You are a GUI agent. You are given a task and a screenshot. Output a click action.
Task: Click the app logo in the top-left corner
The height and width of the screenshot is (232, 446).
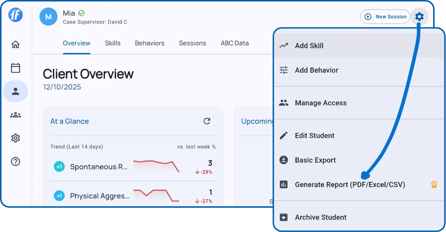[x=15, y=15]
